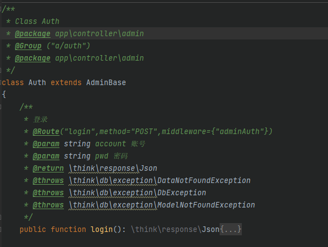Click the "string" type on the account line
The height and width of the screenshot is (247, 328).
(77, 144)
